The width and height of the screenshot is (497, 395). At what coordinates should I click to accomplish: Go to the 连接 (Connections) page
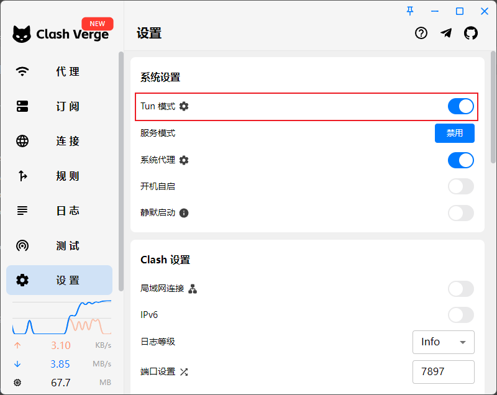pos(59,141)
